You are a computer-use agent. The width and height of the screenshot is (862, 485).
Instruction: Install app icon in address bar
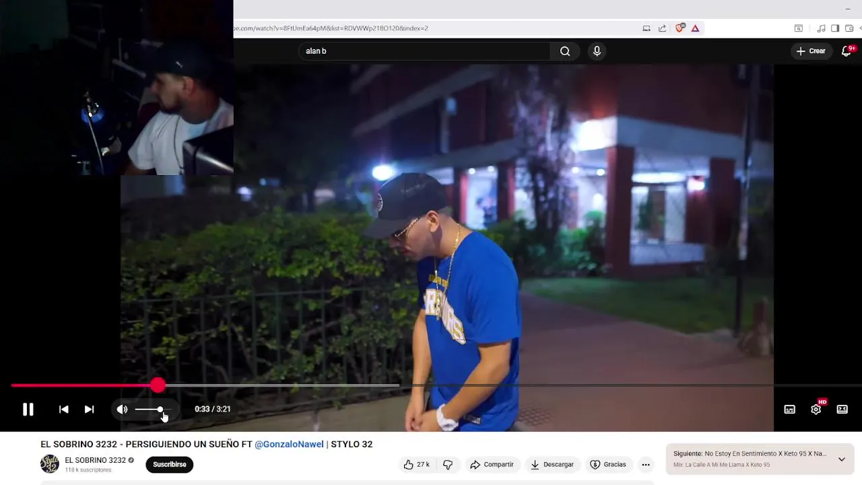point(646,28)
